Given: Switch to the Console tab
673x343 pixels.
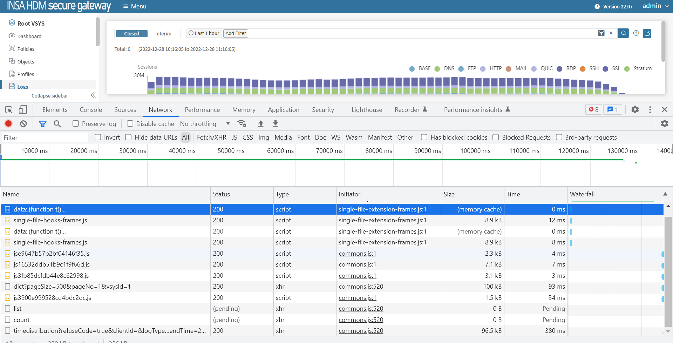Looking at the screenshot, I should pyautogui.click(x=91, y=110).
